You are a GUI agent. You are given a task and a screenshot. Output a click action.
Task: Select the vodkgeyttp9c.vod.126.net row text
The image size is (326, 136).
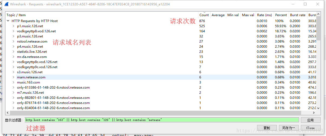click(37, 67)
